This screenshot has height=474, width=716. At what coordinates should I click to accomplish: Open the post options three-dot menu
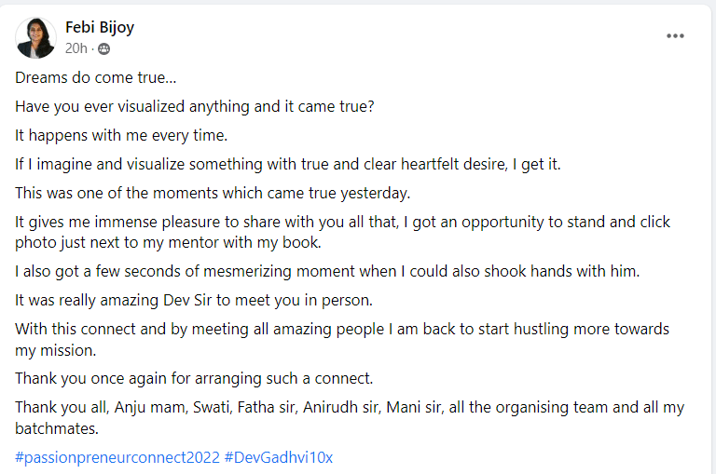click(675, 36)
